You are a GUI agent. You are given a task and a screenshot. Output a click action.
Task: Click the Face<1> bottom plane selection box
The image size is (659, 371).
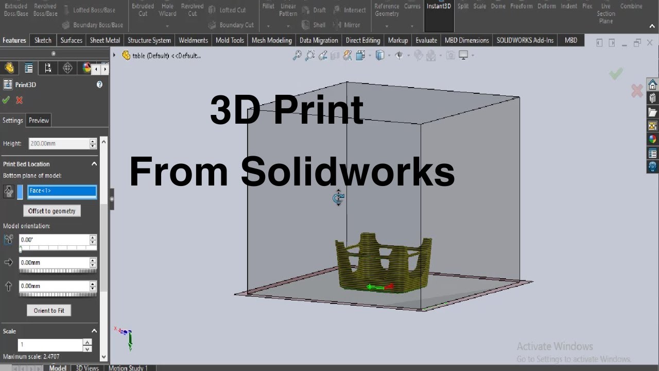62,191
